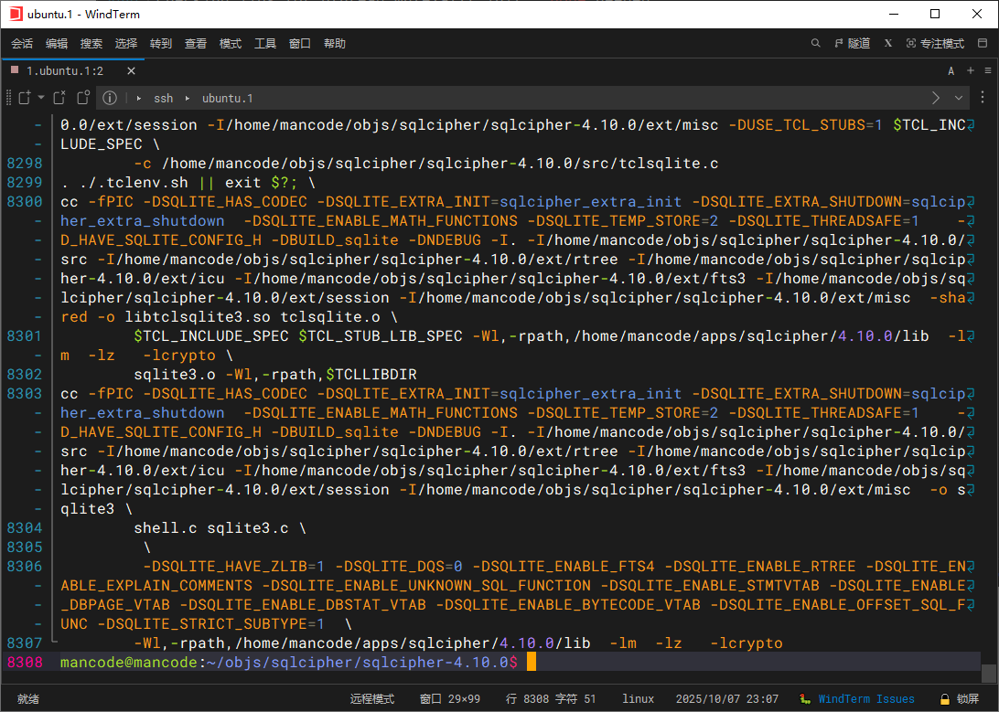This screenshot has width=999, height=712.
Task: Click the new session icon in toolbar
Action: tap(25, 98)
